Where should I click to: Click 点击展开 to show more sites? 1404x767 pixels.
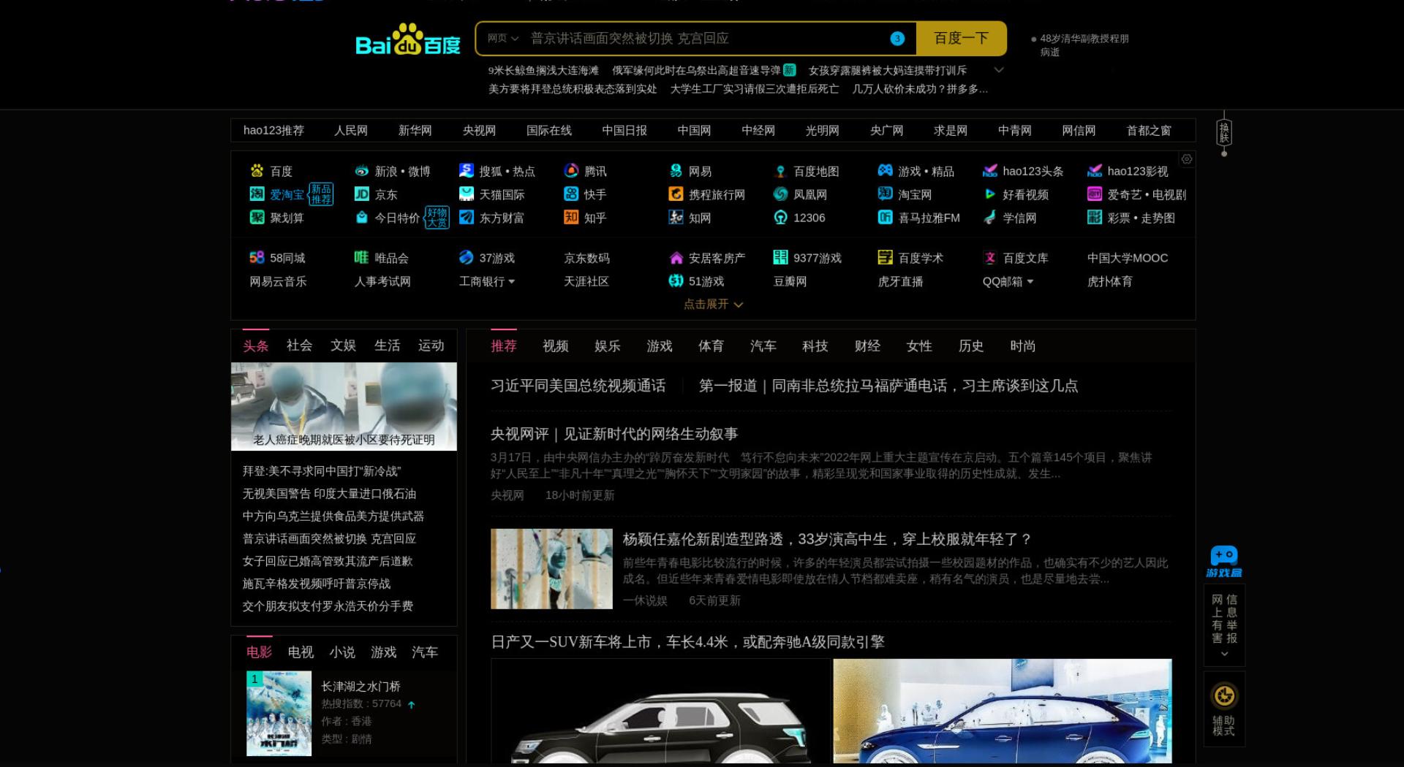pyautogui.click(x=713, y=305)
